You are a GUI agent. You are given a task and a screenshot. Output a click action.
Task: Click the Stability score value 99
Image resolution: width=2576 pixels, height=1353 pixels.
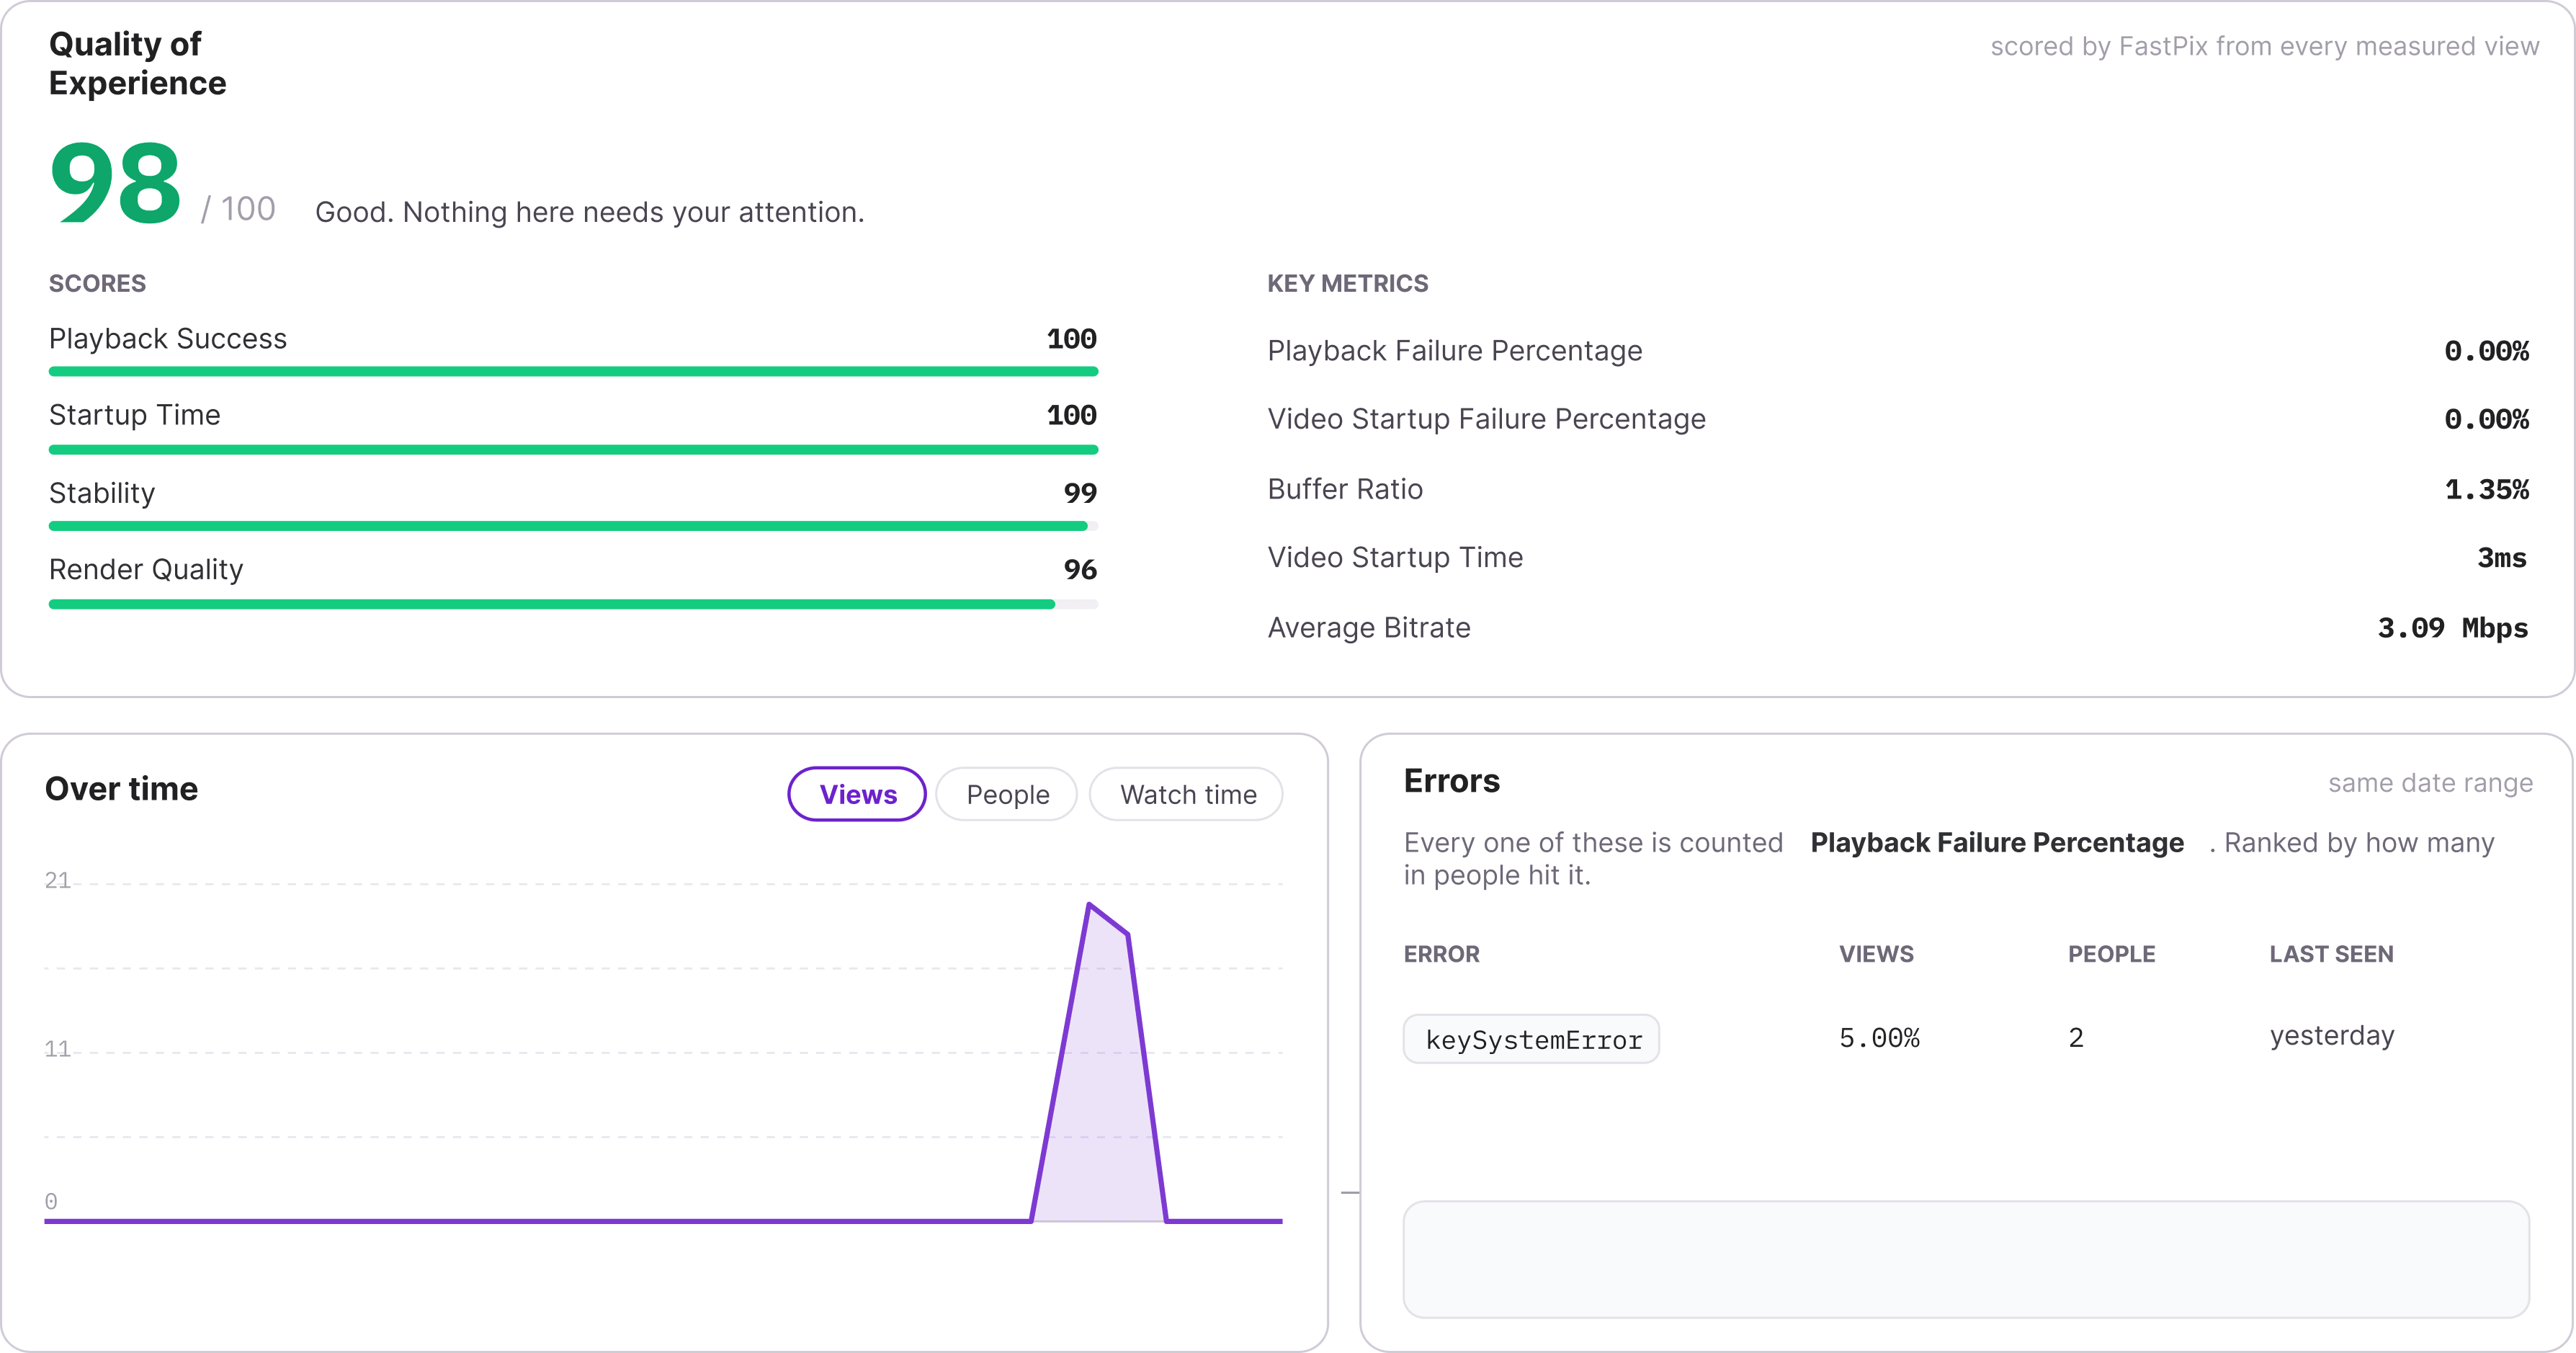(1080, 493)
